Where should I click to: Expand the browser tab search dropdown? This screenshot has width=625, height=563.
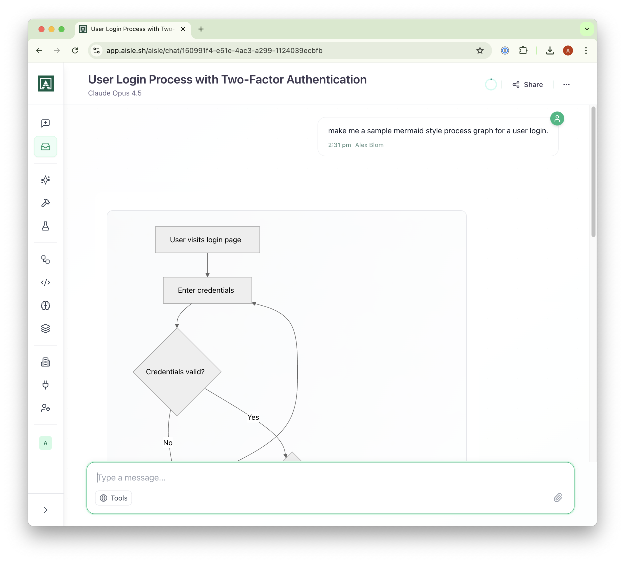click(x=587, y=29)
